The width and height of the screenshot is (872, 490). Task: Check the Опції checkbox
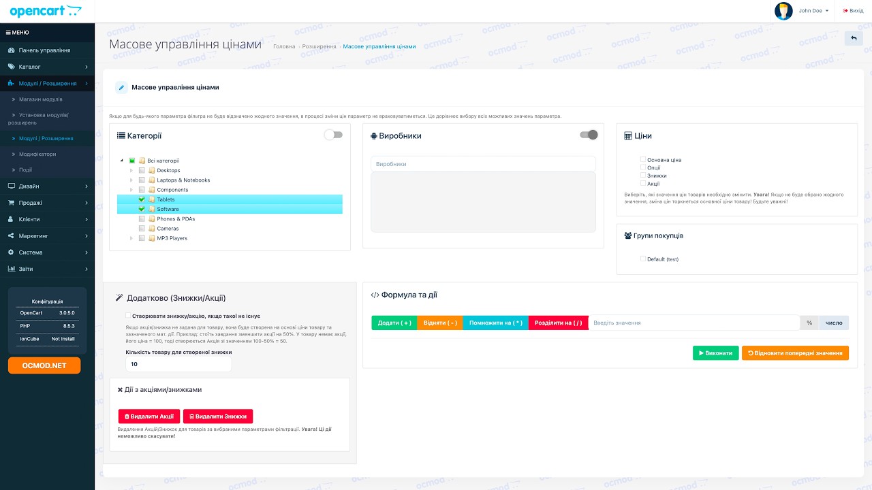tap(642, 167)
